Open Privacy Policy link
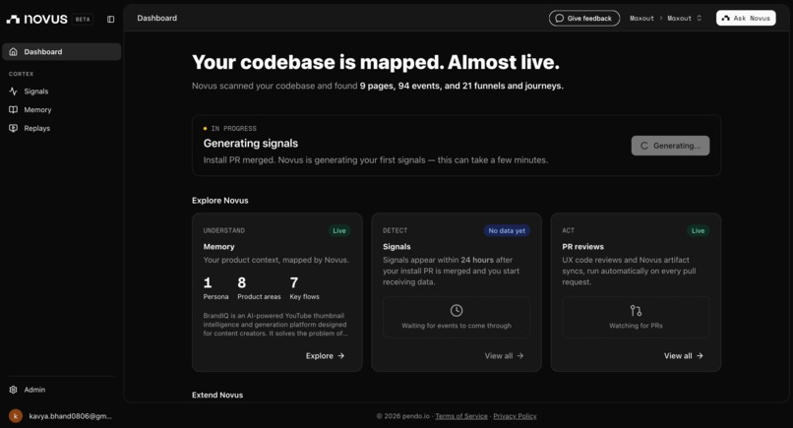The height and width of the screenshot is (428, 793). tap(515, 416)
